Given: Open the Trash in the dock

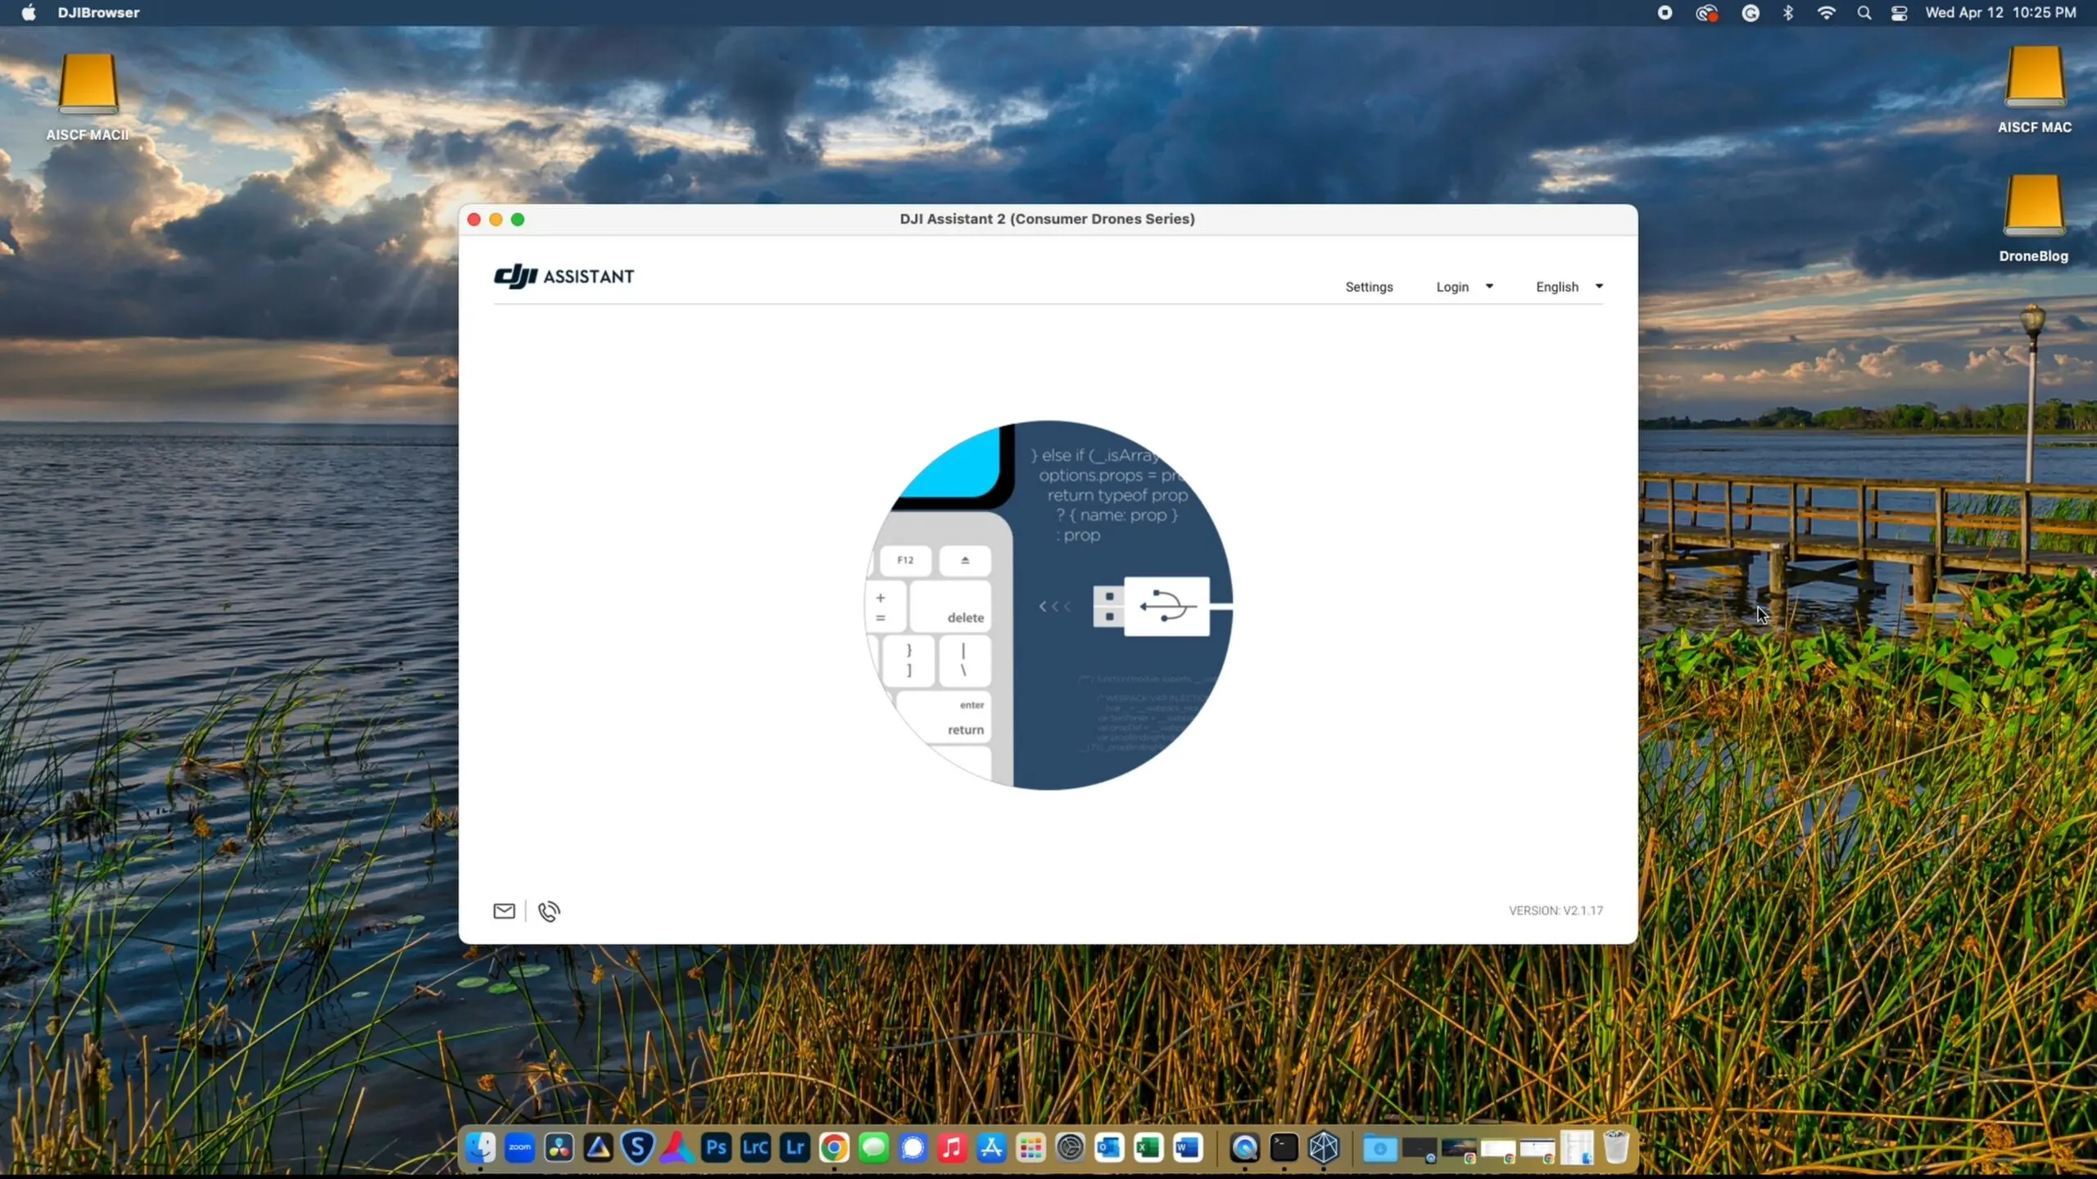Looking at the screenshot, I should coord(1615,1147).
